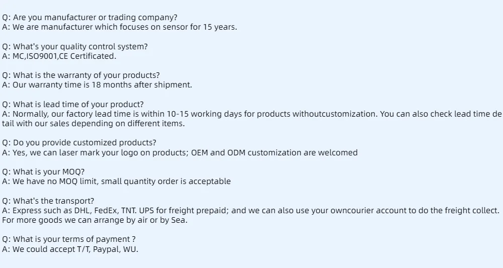The height and width of the screenshot is (268, 503).
Task: Click the OEM and ODM customization answer
Action: click(180, 152)
